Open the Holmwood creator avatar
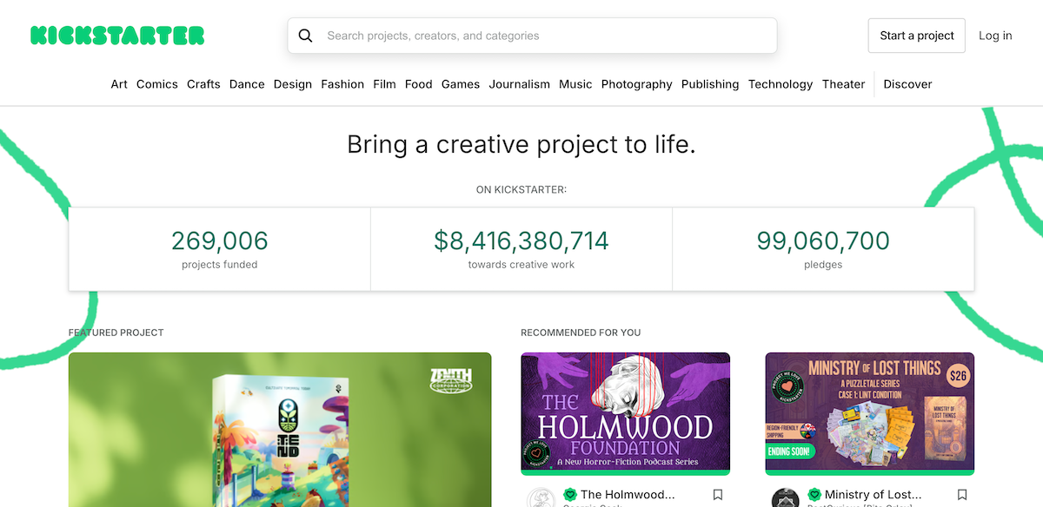Screen dimensions: 1043x507 pos(541,498)
